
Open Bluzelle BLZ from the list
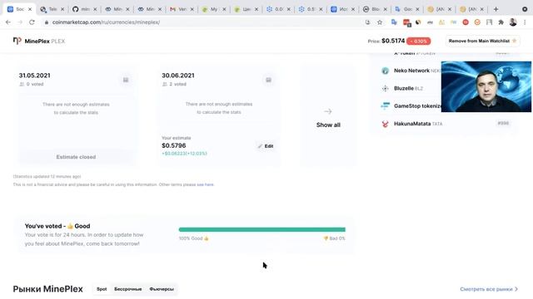coord(408,89)
